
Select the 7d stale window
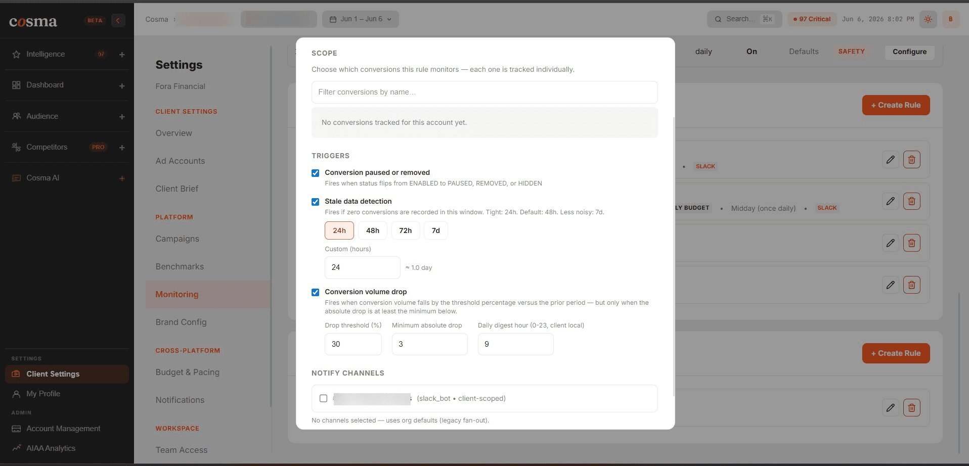coord(436,230)
